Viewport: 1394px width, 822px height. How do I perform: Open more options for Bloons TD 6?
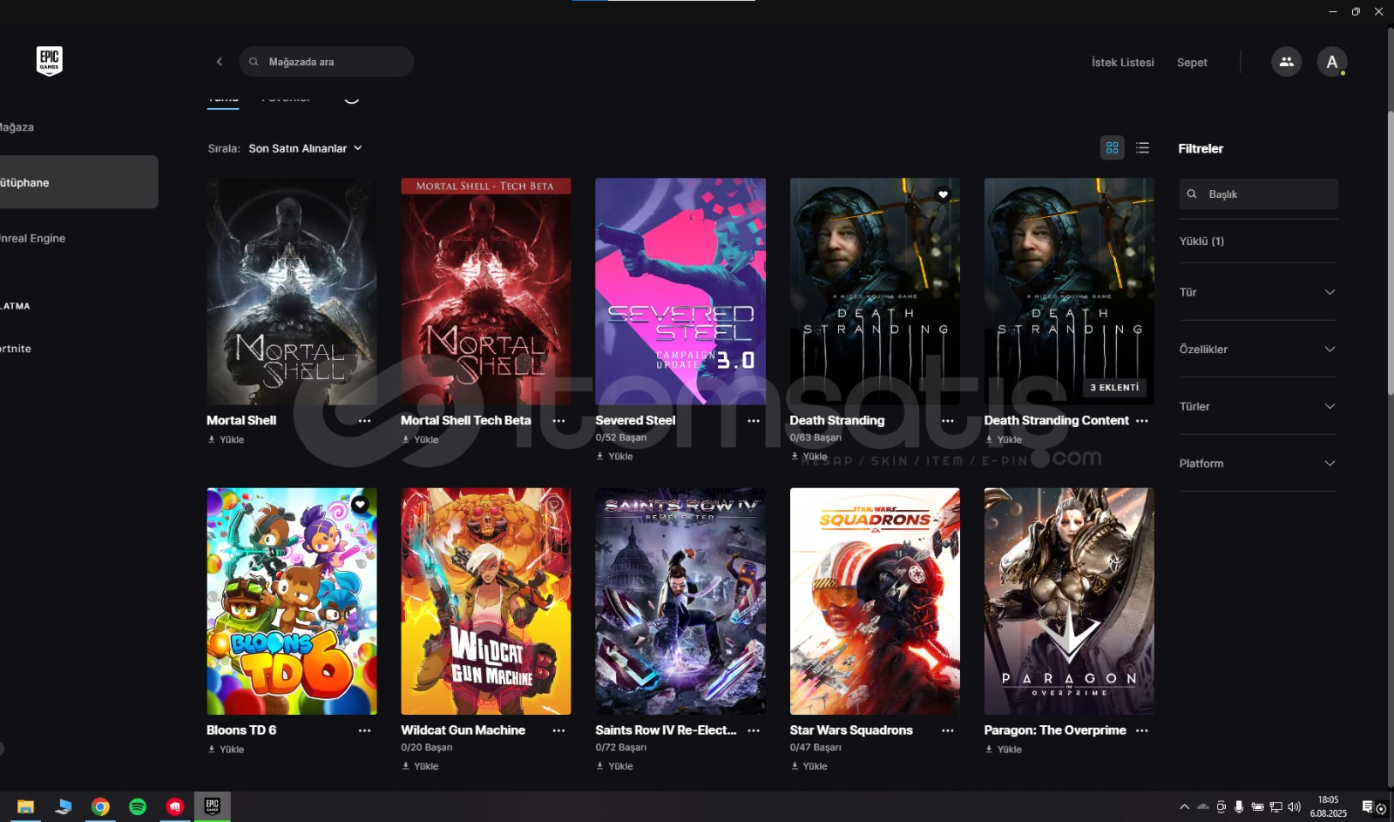(365, 730)
